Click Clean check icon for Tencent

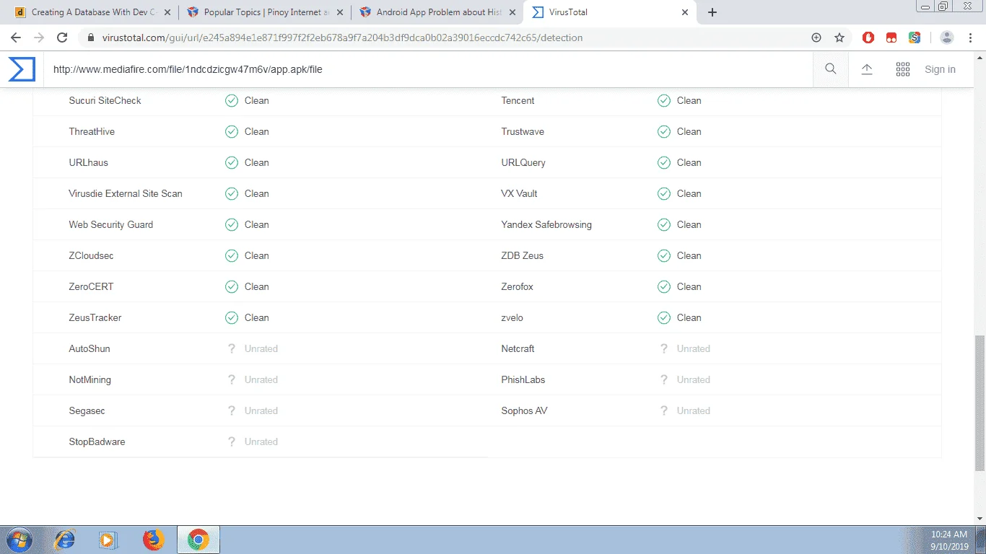663,100
